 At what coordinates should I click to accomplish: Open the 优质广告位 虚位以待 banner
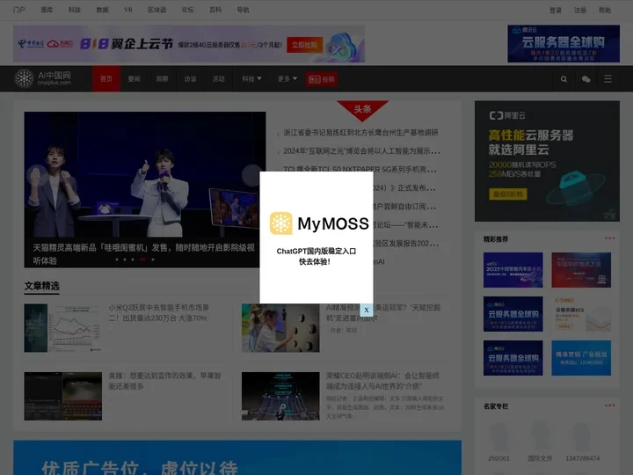click(x=237, y=457)
